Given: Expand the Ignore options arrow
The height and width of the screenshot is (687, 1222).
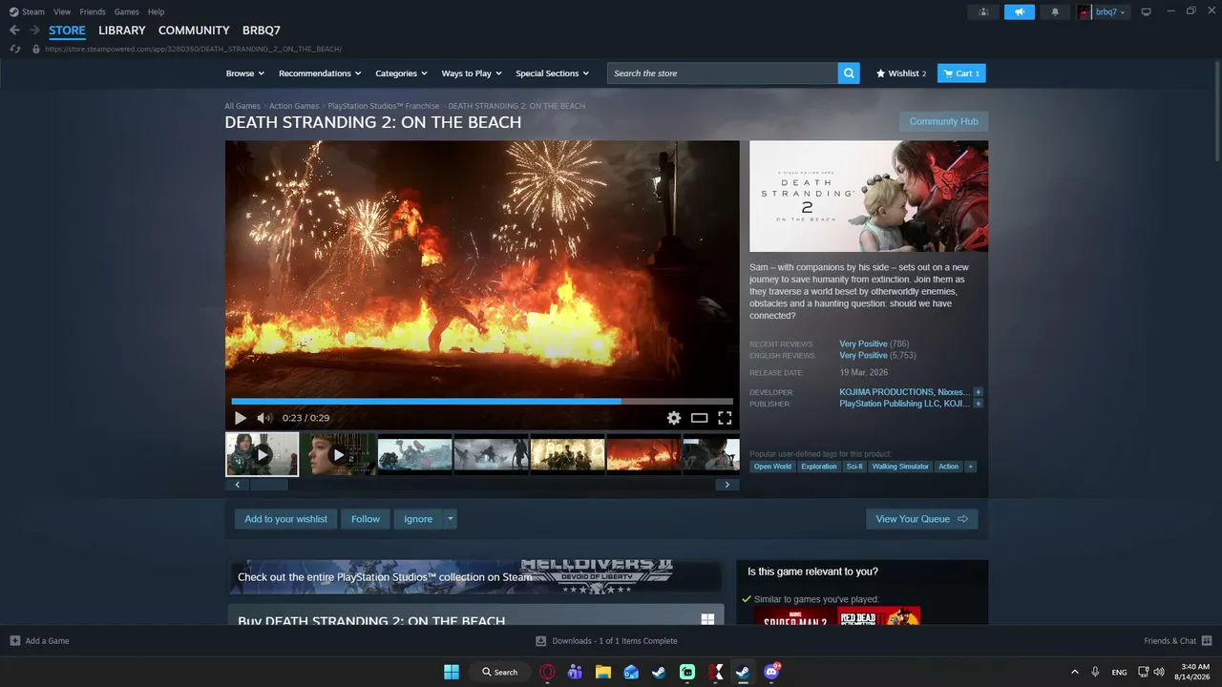Looking at the screenshot, I should pos(451,519).
